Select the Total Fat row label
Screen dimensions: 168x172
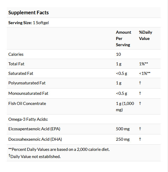click(16, 64)
